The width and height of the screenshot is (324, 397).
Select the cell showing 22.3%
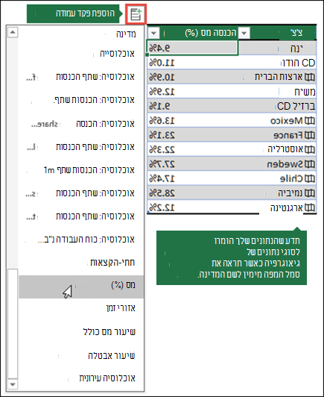[x=193, y=150]
